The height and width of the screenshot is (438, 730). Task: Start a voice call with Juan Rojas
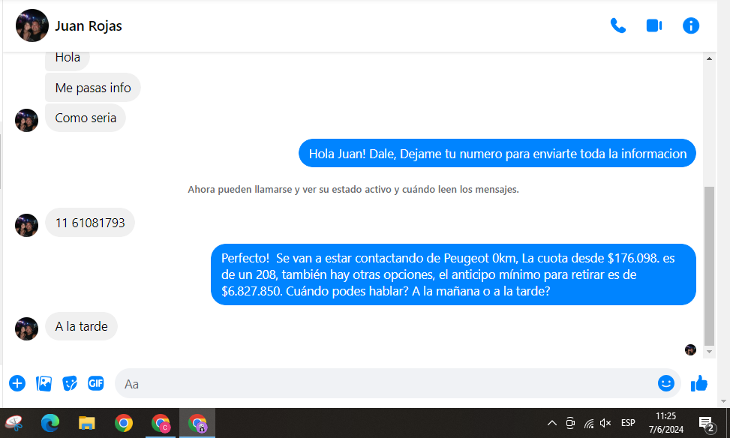coord(617,25)
